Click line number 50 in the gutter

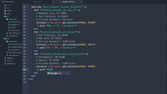pyautogui.click(x=24, y=82)
